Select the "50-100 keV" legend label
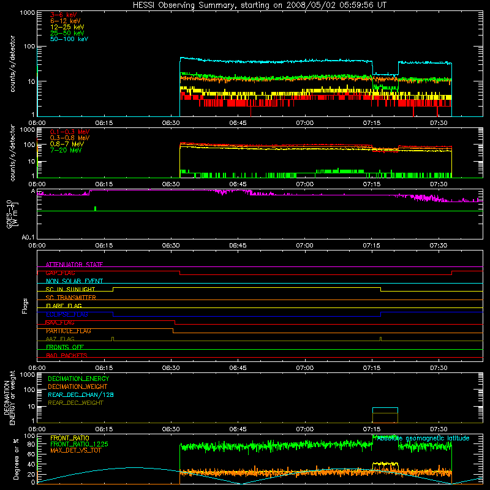Viewport: 490px width, 490px height. pyautogui.click(x=69, y=39)
